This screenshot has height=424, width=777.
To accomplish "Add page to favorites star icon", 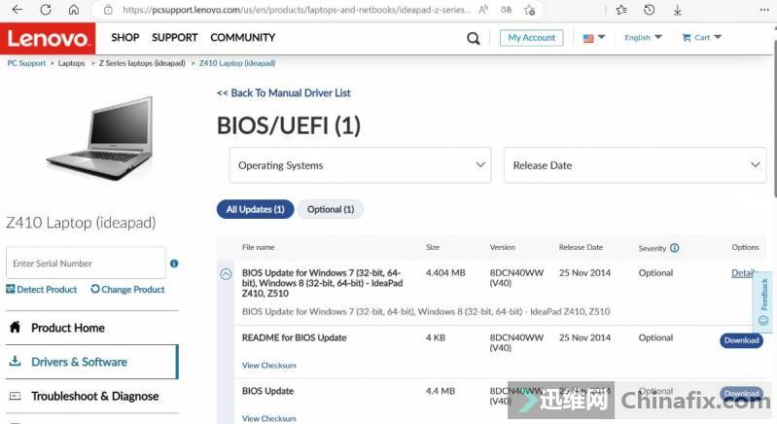I will pos(530,10).
